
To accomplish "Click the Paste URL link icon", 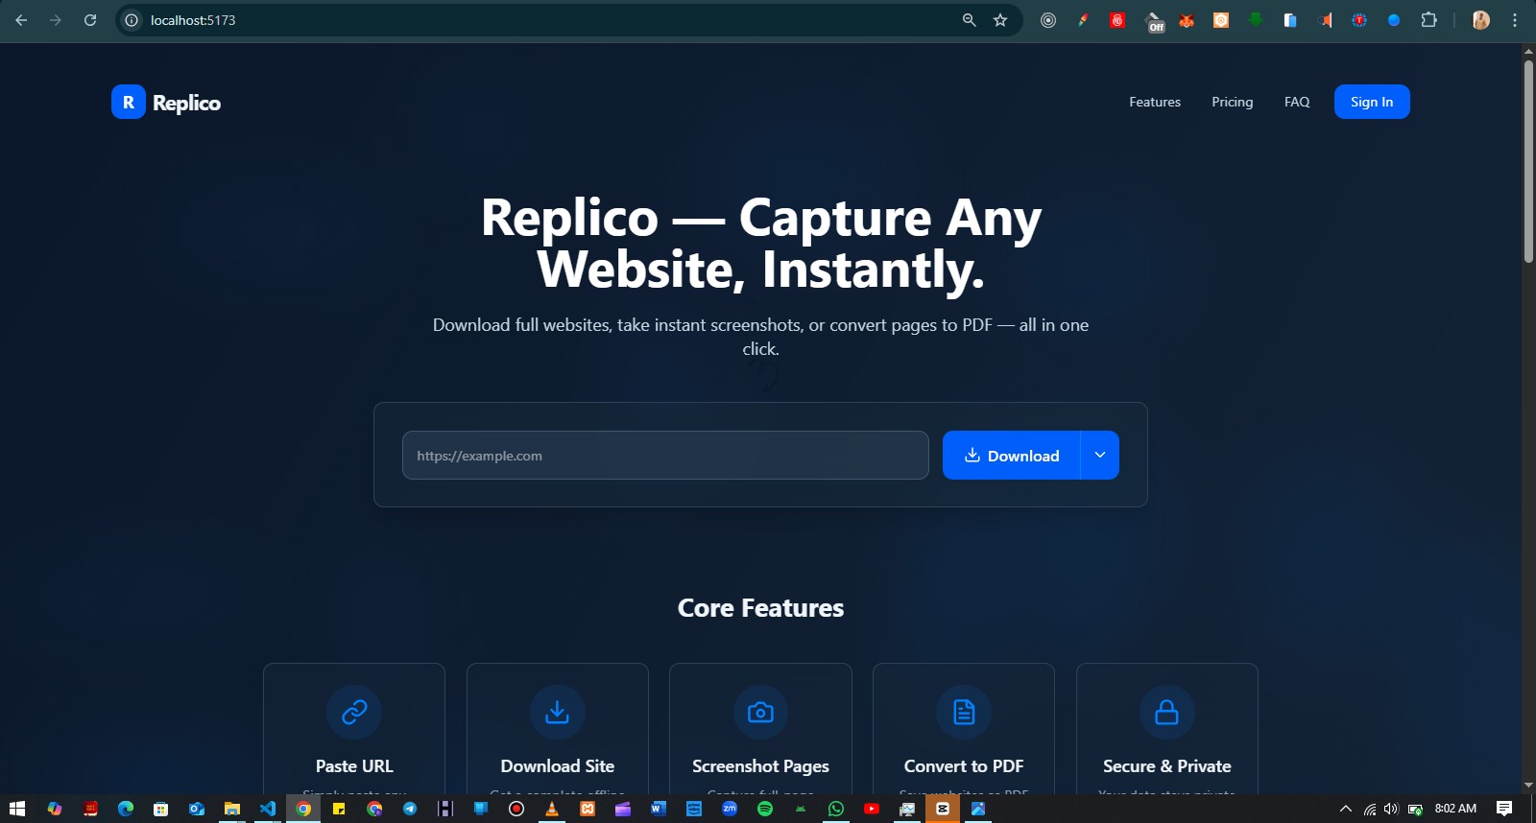I will pos(354,712).
